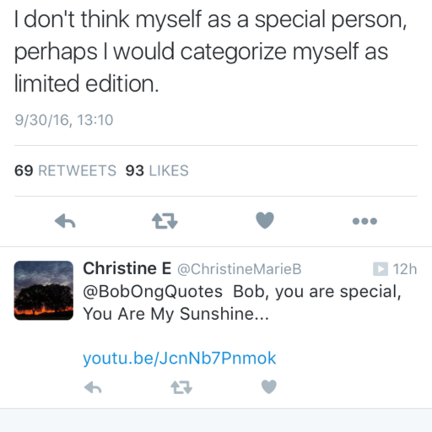
Task: Reply to the limited edition tweet
Action: pos(65,221)
